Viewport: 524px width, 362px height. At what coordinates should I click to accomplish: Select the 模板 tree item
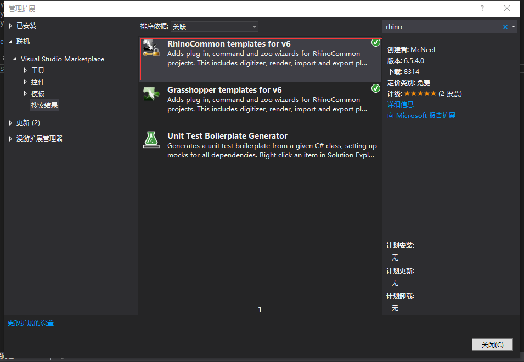pyautogui.click(x=38, y=94)
